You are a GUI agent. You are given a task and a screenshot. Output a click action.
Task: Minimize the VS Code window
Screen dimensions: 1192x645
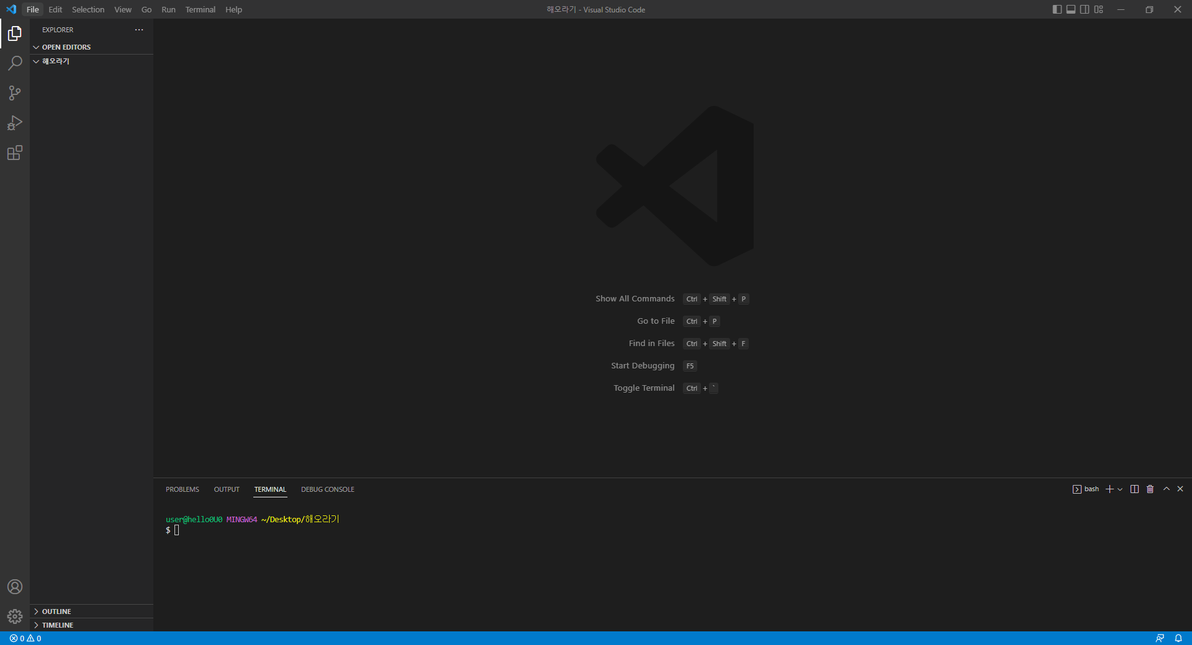point(1121,9)
